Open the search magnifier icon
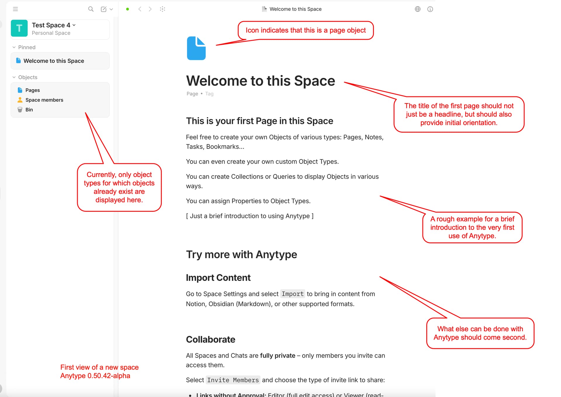This screenshot has width=561, height=397. (91, 9)
